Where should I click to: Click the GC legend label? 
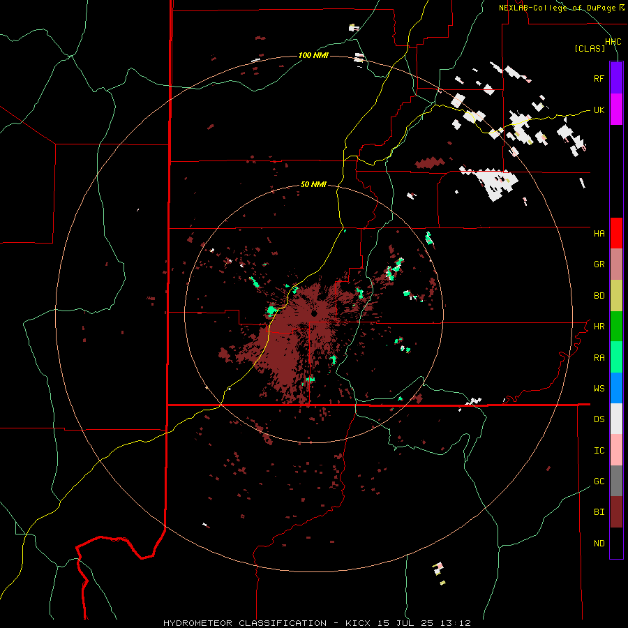[x=599, y=481]
